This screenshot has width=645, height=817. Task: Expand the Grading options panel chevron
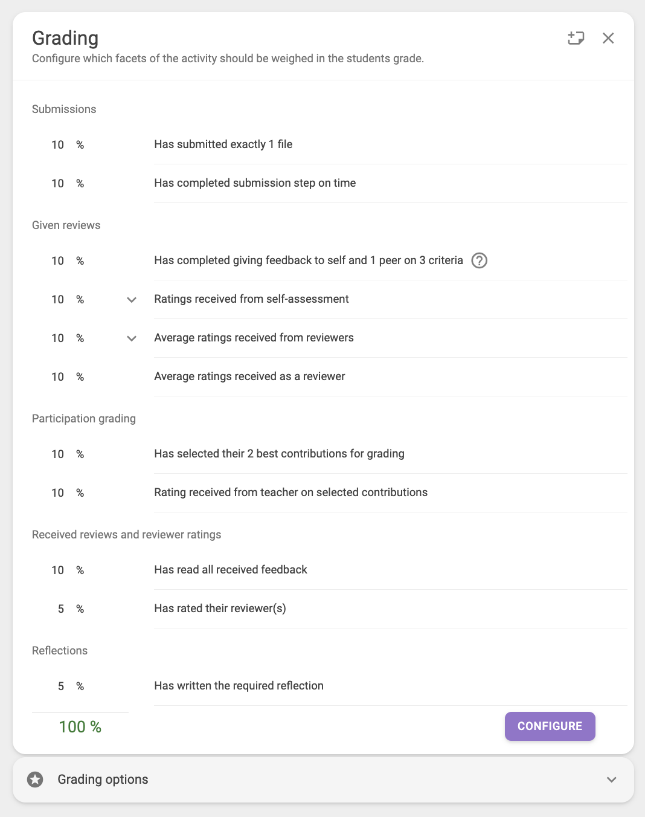612,780
